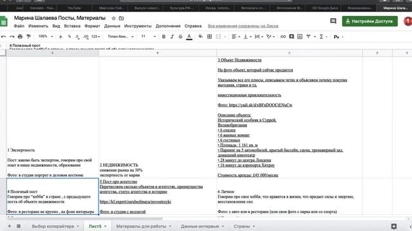
Task: Insert a chart
Action: tap(300, 37)
